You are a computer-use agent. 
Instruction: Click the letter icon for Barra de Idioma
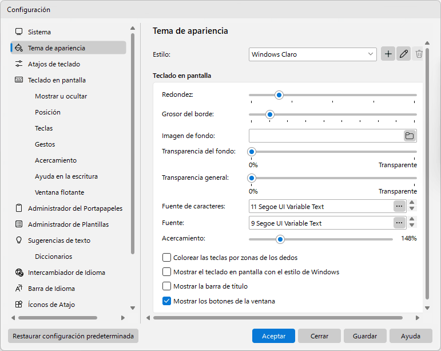tap(19, 288)
